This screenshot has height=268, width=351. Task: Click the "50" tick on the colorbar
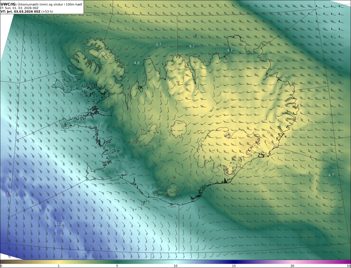click(x=349, y=266)
